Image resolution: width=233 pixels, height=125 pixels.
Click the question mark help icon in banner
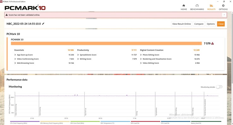224,15
